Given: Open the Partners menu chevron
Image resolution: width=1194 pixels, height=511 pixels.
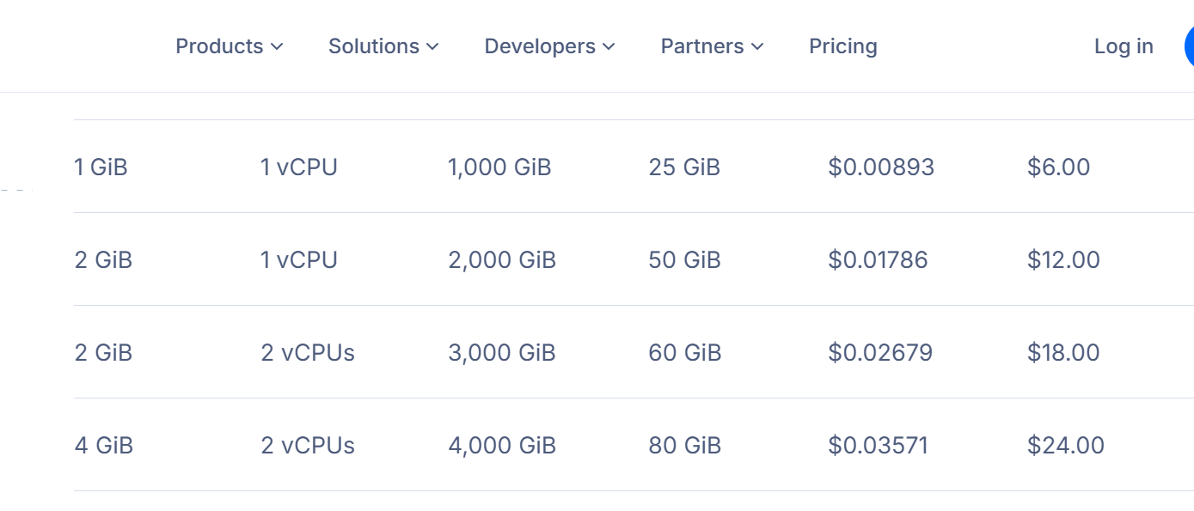Looking at the screenshot, I should 757,46.
